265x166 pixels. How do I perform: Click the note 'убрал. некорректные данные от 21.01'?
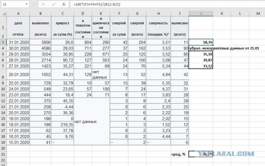(224, 48)
